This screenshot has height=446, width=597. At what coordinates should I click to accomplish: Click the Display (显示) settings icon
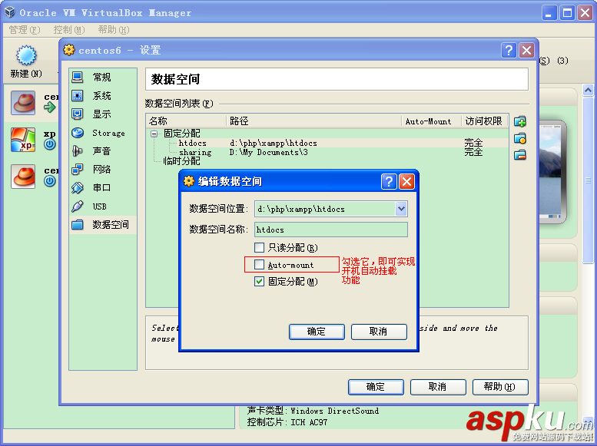(x=78, y=114)
